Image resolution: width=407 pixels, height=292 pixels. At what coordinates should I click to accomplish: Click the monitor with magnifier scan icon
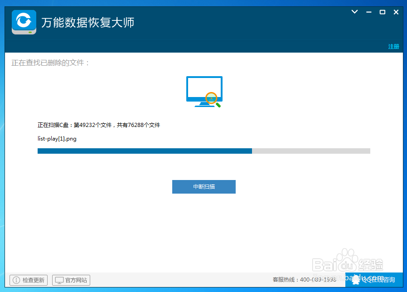click(204, 92)
